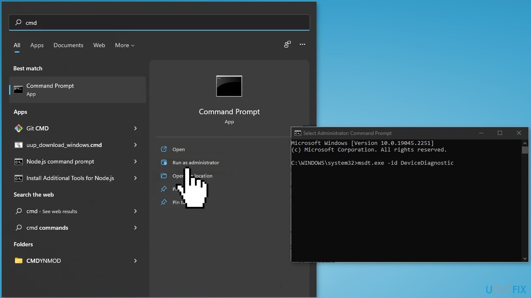Choose Run as administrator
531x298 pixels.
(196, 163)
